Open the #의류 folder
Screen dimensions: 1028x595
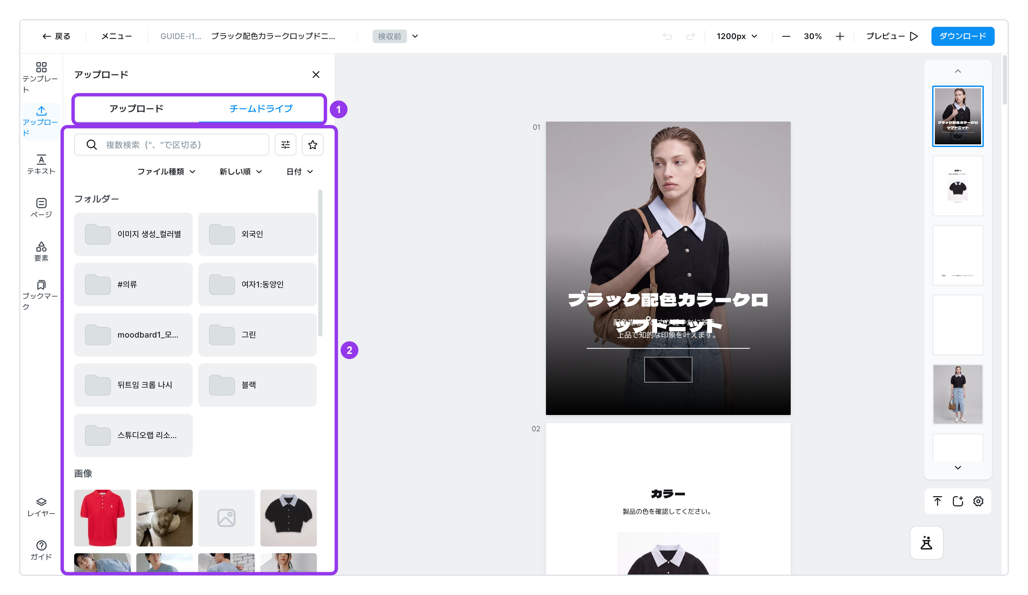click(x=133, y=285)
